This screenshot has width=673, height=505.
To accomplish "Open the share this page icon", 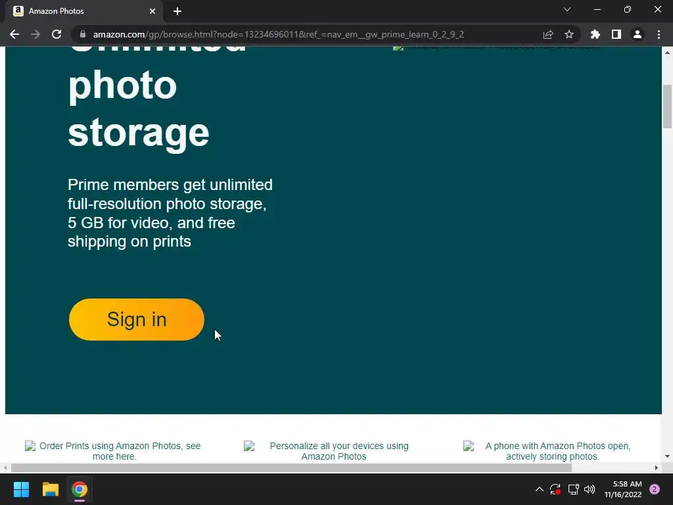I will [x=548, y=34].
